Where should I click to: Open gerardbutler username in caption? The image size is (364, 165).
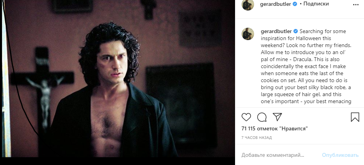point(276,32)
